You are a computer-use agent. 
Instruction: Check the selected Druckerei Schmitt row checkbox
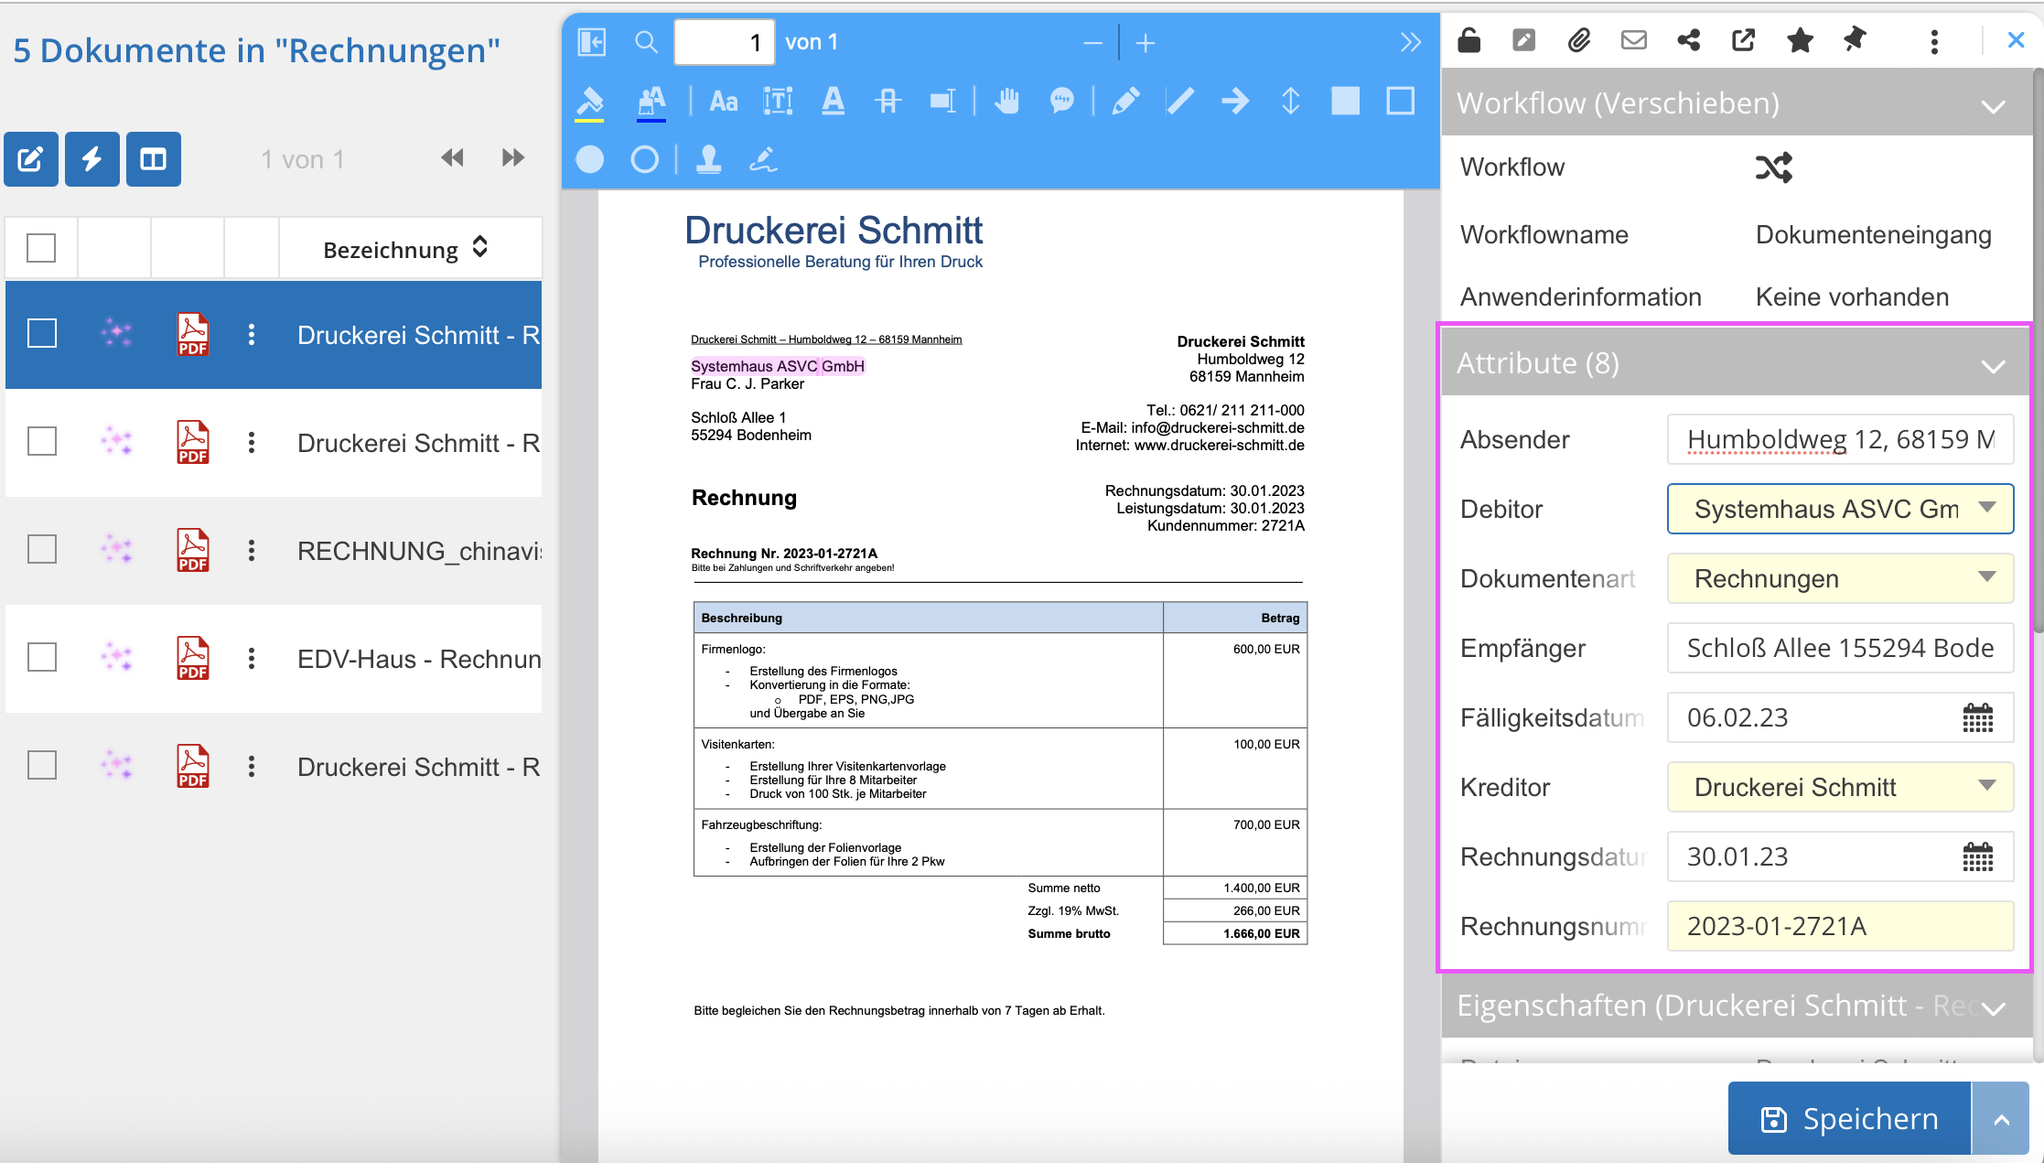(42, 334)
